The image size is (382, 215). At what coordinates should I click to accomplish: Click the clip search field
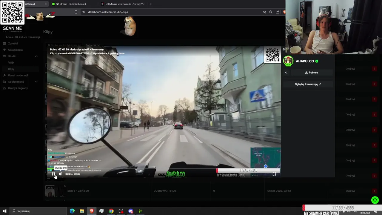point(64,45)
